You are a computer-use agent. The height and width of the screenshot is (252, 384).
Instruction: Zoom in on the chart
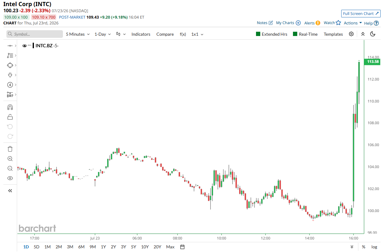[x=10, y=159]
